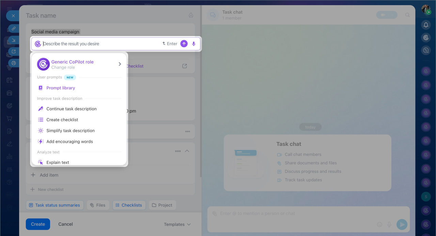Click the blue Create button
Viewport: 436px width, 236px height.
[38, 224]
